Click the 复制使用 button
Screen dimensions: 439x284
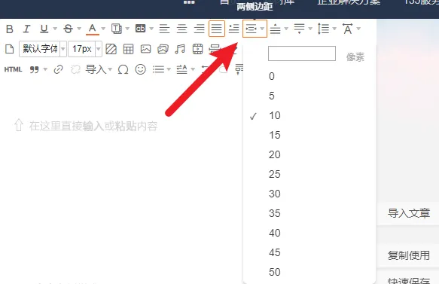tap(408, 255)
